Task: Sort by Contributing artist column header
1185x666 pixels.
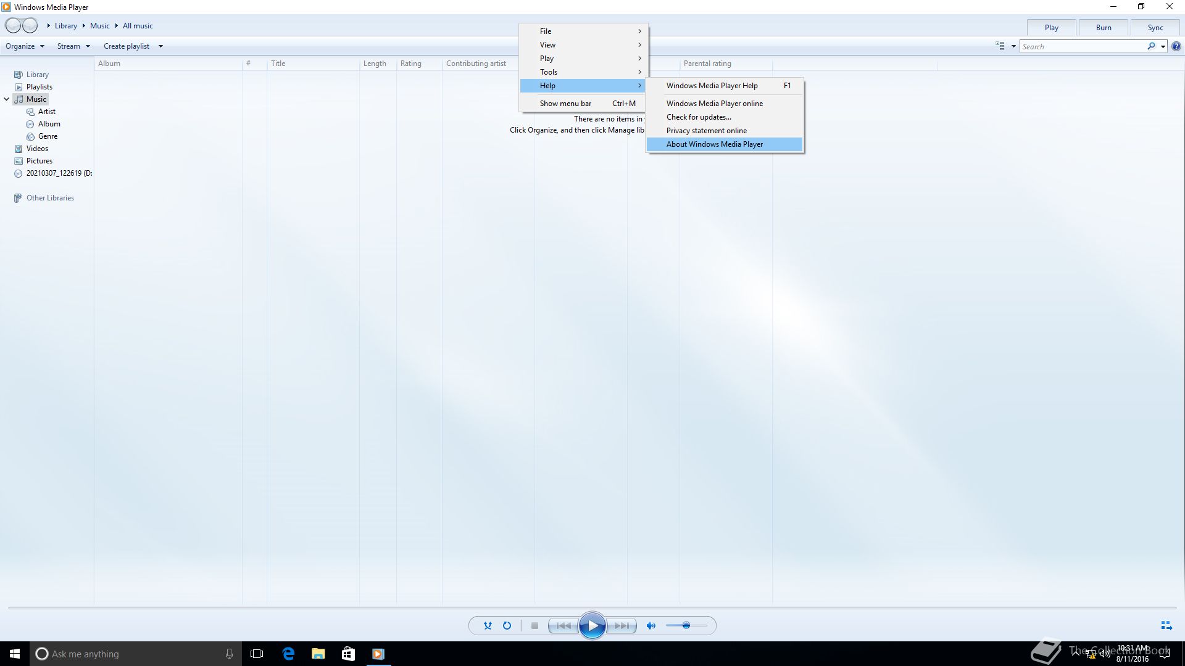Action: pyautogui.click(x=480, y=64)
